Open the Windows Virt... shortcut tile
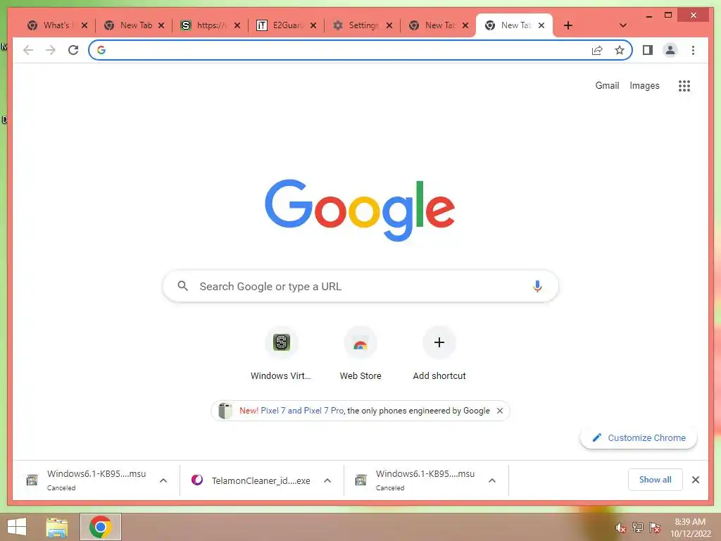 281,354
